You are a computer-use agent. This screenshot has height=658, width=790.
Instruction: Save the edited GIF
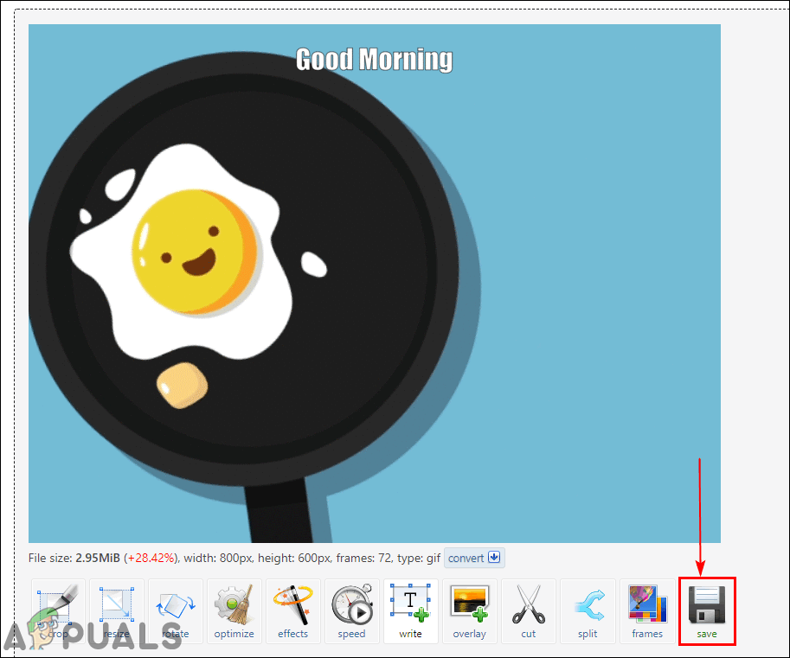pos(707,611)
